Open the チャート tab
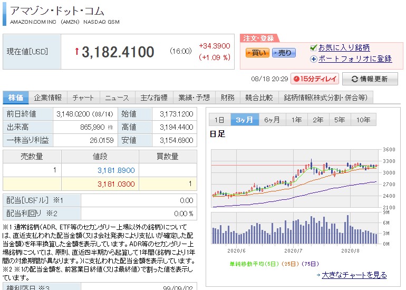Image resolution: width=406 pixels, height=290 pixels. tap(83, 98)
